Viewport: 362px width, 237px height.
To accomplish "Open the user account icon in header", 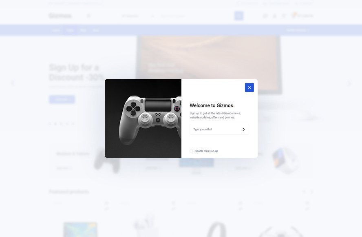I will pyautogui.click(x=274, y=16).
